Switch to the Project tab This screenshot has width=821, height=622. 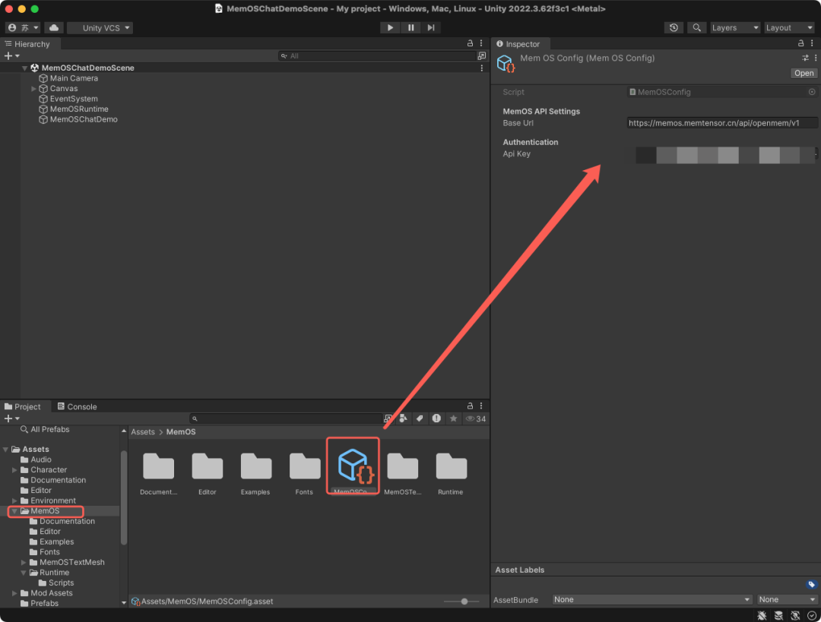click(23, 406)
